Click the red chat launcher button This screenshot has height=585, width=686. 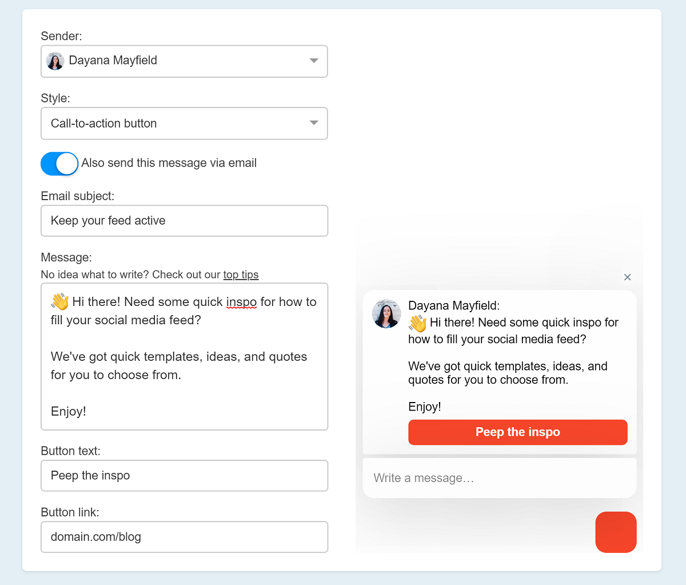coord(616,532)
